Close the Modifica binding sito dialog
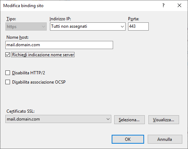 click(179, 5)
